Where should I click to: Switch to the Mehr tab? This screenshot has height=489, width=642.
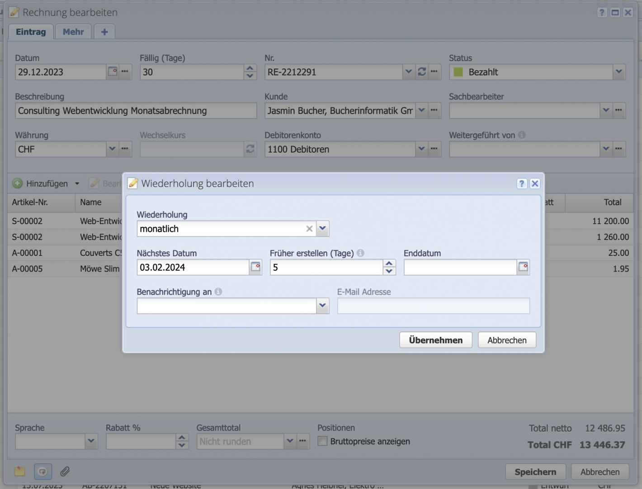pyautogui.click(x=73, y=31)
